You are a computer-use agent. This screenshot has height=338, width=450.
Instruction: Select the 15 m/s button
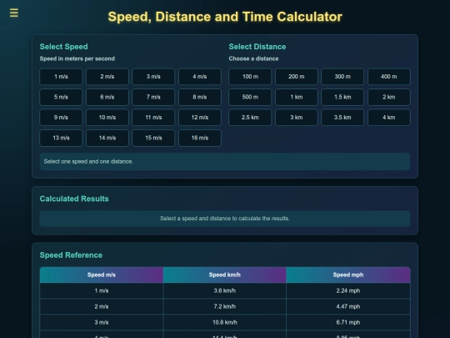153,138
